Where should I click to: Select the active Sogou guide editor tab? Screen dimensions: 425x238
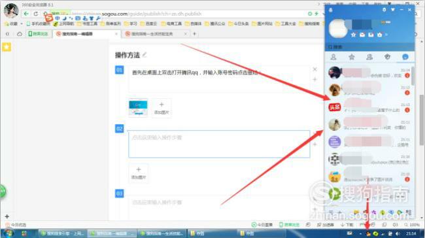(86, 34)
